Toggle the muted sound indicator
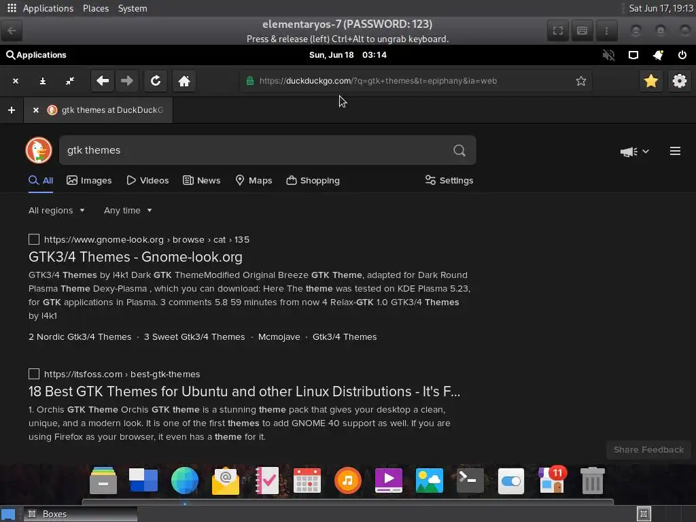Viewport: 696px width, 522px height. [608, 55]
